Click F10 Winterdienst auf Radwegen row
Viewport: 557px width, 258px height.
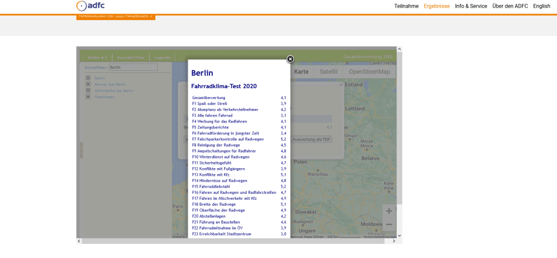pyautogui.click(x=239, y=157)
